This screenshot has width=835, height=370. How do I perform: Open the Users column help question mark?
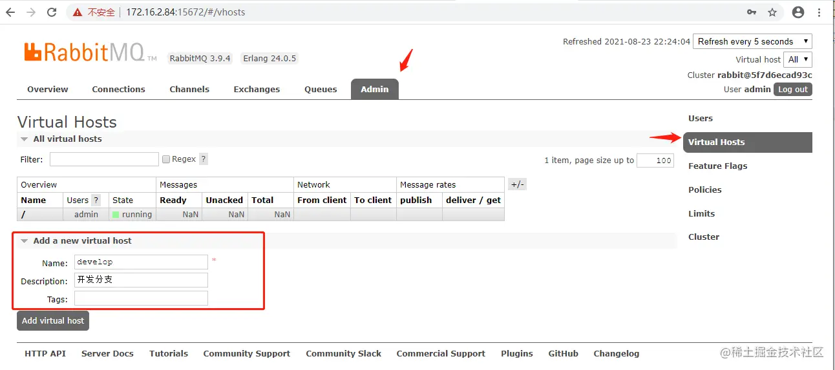point(96,200)
